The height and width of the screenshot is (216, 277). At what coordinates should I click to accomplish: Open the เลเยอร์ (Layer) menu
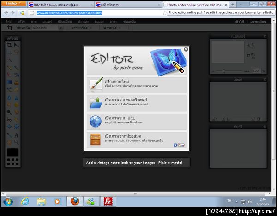pos(47,22)
